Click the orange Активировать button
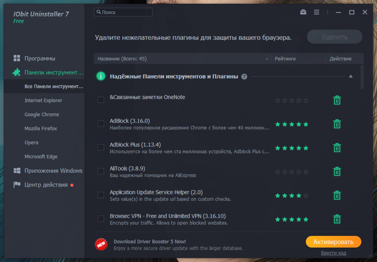Viewport: 377px width, 262px height. click(x=334, y=242)
